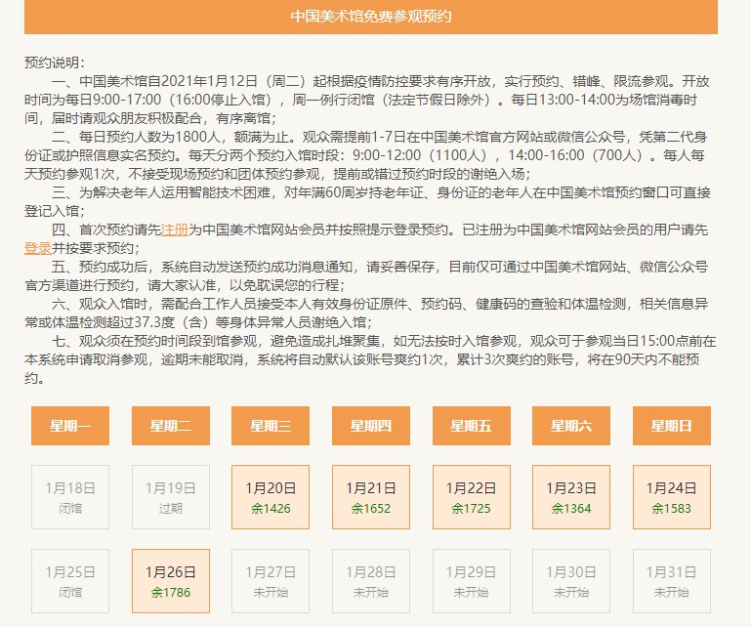Select the 1月26日 booking slot

[x=171, y=581]
